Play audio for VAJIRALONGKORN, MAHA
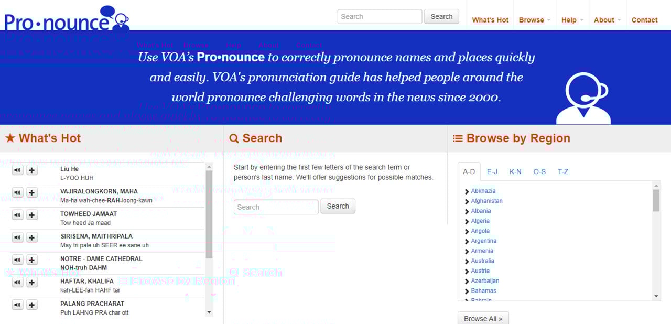671x324 pixels. click(x=18, y=192)
